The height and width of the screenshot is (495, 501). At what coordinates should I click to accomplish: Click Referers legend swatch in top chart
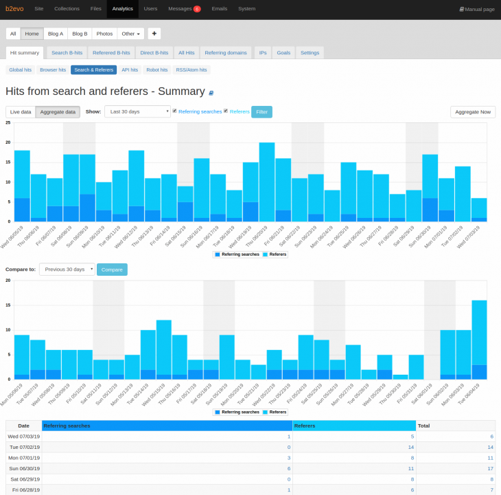point(265,254)
